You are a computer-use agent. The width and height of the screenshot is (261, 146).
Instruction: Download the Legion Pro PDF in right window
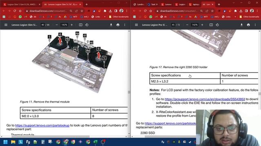[x=241, y=25]
